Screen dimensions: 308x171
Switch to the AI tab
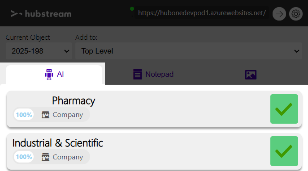[54, 75]
